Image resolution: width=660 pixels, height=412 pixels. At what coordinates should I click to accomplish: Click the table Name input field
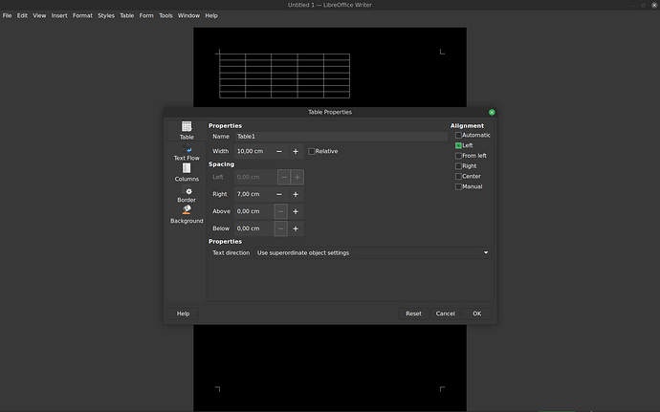tap(341, 137)
